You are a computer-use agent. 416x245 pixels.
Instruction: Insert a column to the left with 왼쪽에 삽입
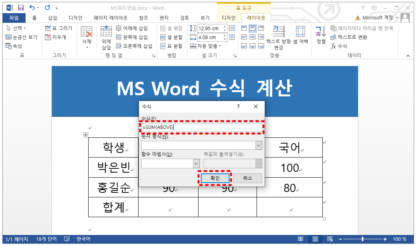click(x=132, y=37)
